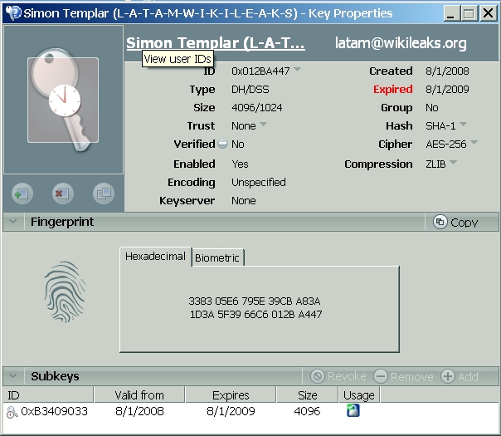
Task: Click the hexadecimal fingerprint text starting 3383
Action: tap(255, 301)
